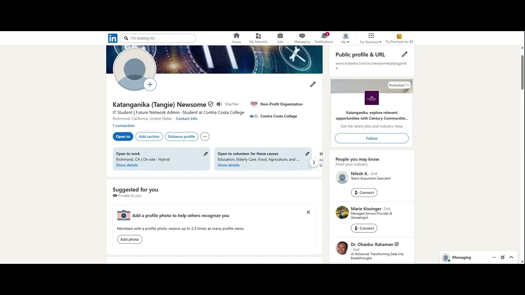The width and height of the screenshot is (525, 295).
Task: Focus the 'I'm looking for...' search box
Action: [x=158, y=38]
